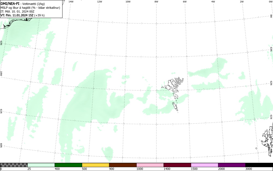273x171 pixels.
Task: Click the maroon 1400–1500 legend swatch
Action: pos(177,165)
